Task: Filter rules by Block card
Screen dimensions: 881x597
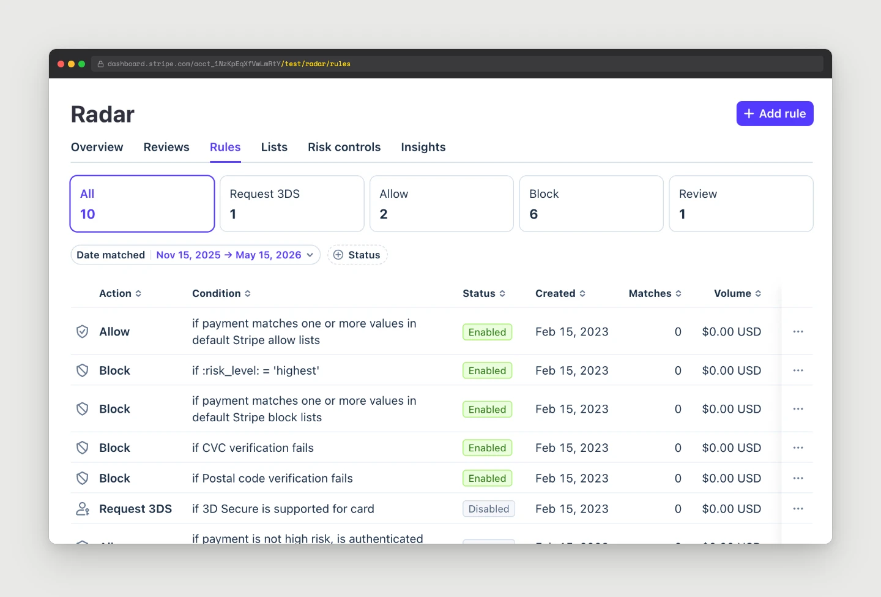Action: pyautogui.click(x=592, y=204)
